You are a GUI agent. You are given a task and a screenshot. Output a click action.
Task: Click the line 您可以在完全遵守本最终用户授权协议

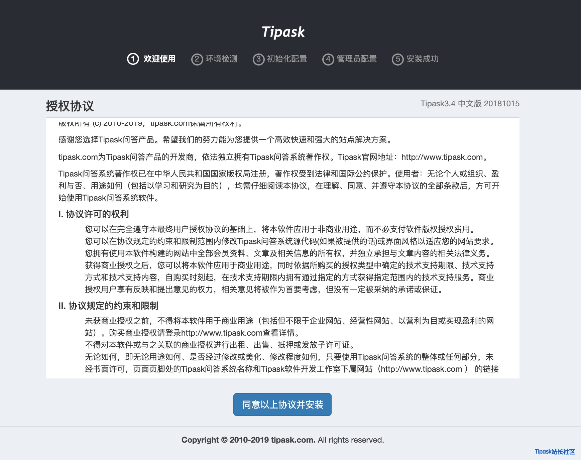(281, 229)
